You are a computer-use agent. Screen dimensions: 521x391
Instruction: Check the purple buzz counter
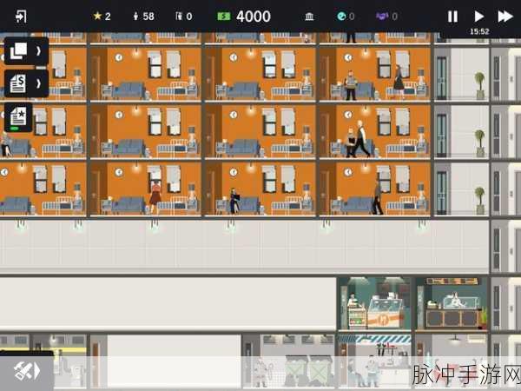point(386,16)
